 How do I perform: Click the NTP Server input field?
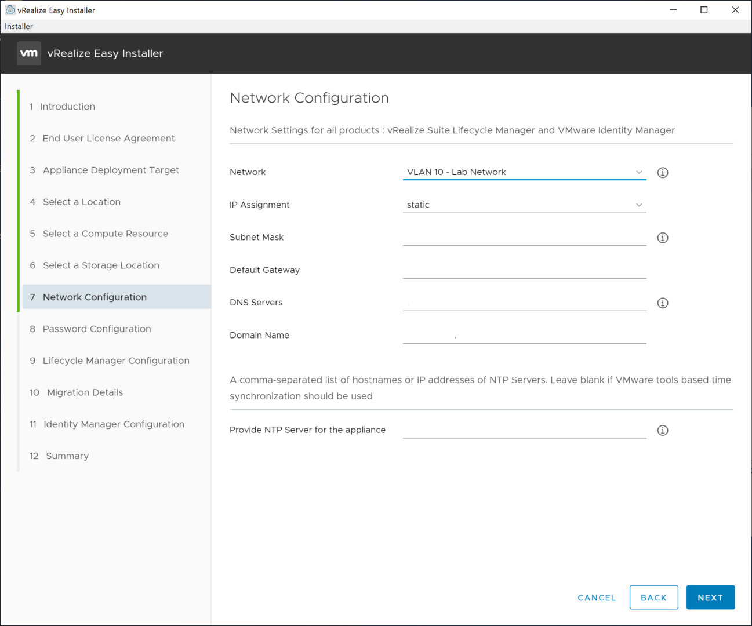pos(524,430)
